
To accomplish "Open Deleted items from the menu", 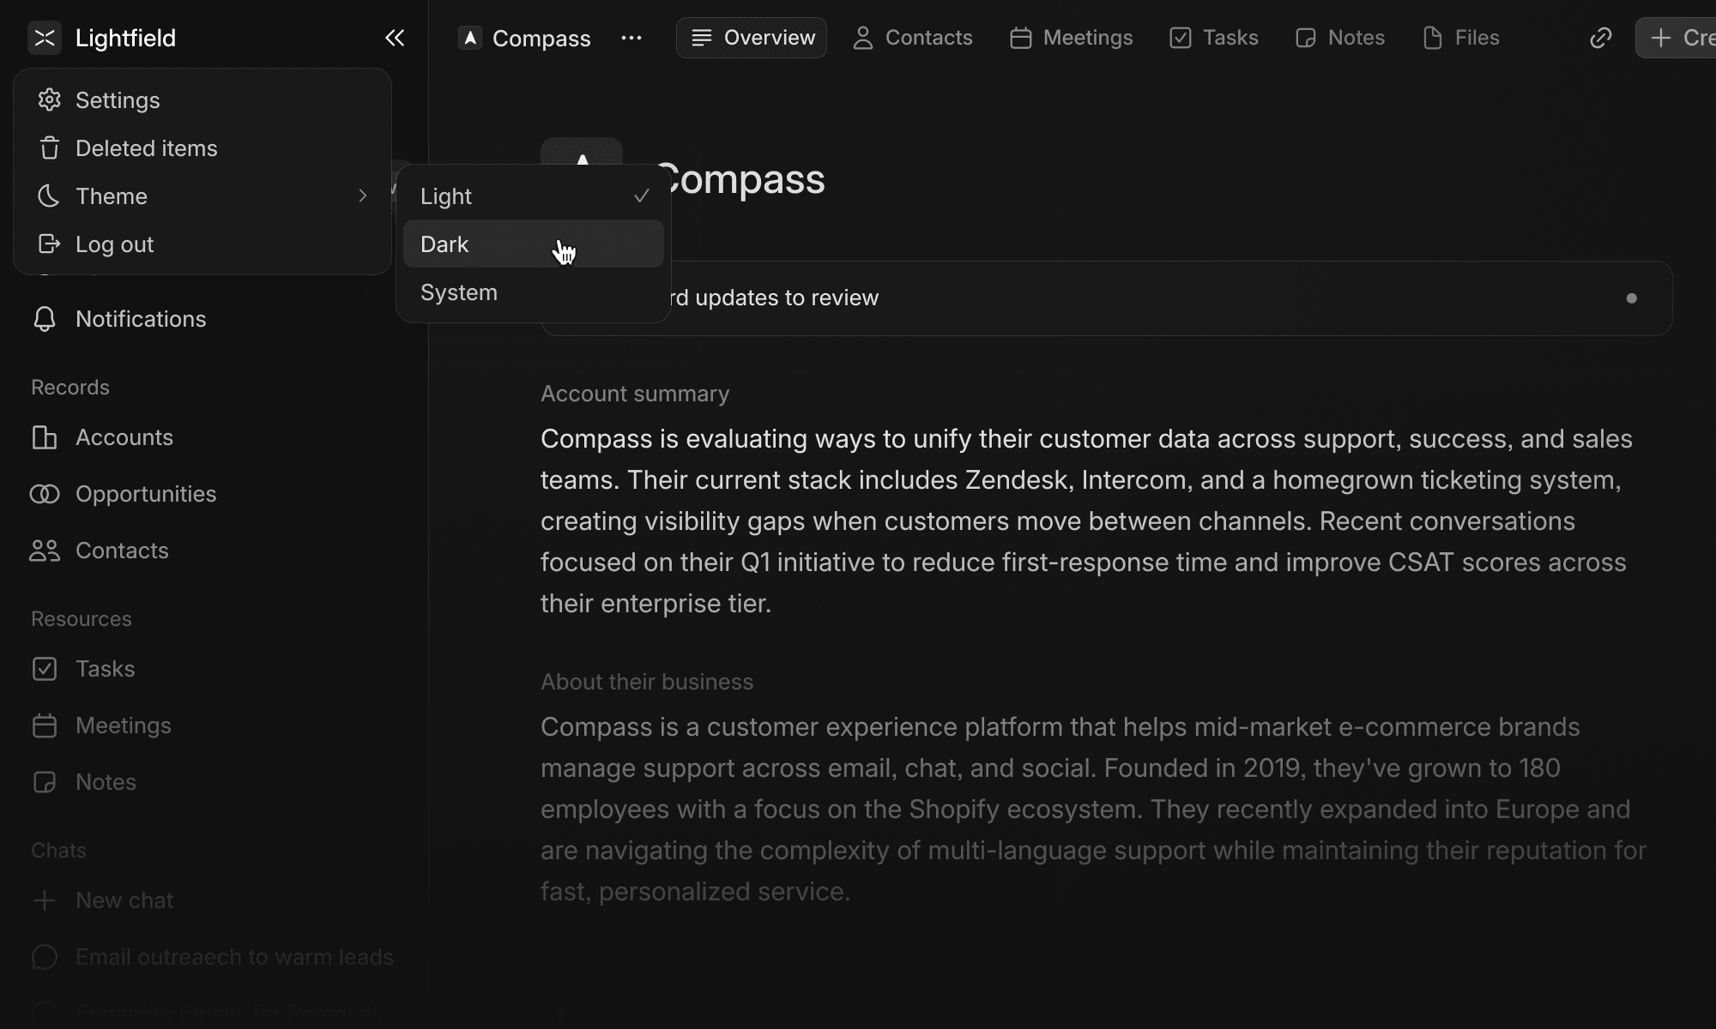I will [x=146, y=148].
